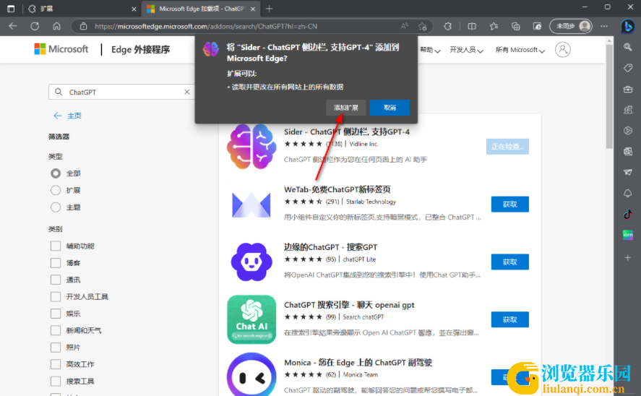Click the sidebar search icon

click(628, 47)
